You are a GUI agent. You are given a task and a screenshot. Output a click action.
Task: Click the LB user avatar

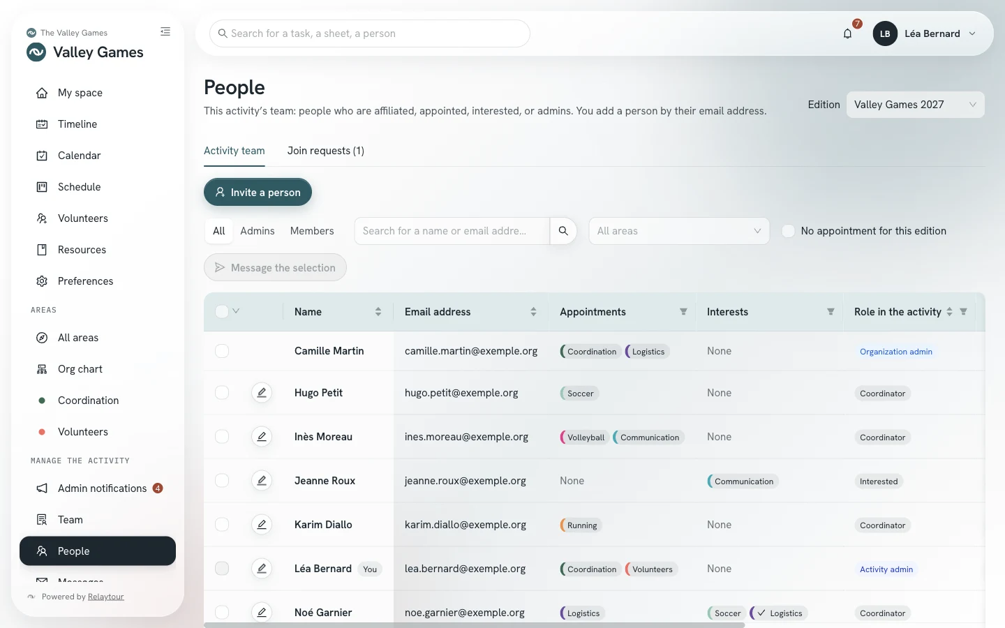pyautogui.click(x=885, y=33)
